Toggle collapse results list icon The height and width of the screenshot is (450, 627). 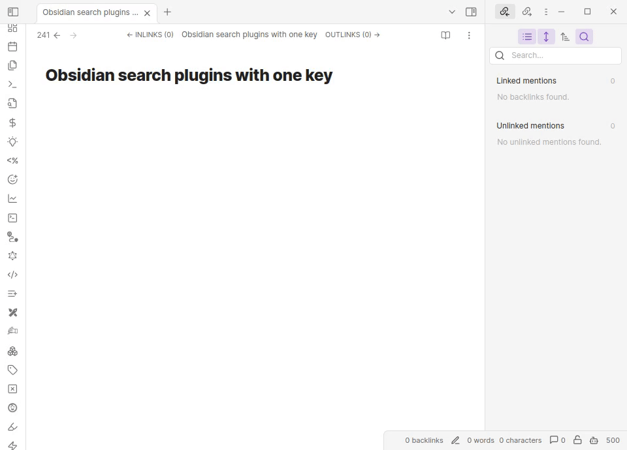[x=527, y=37]
